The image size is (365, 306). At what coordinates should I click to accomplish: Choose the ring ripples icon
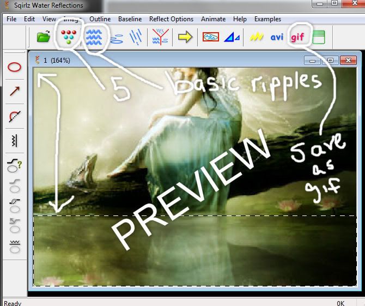point(117,38)
